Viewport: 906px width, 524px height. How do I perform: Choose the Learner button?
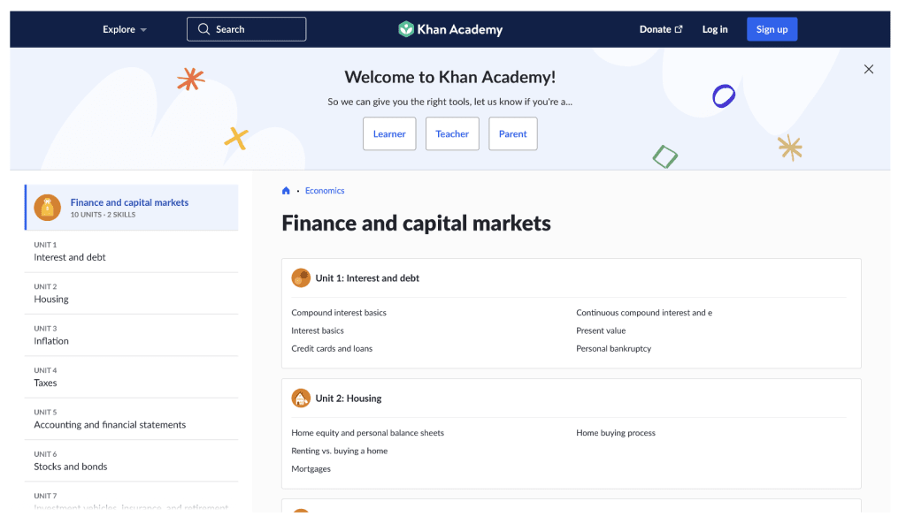coord(389,134)
